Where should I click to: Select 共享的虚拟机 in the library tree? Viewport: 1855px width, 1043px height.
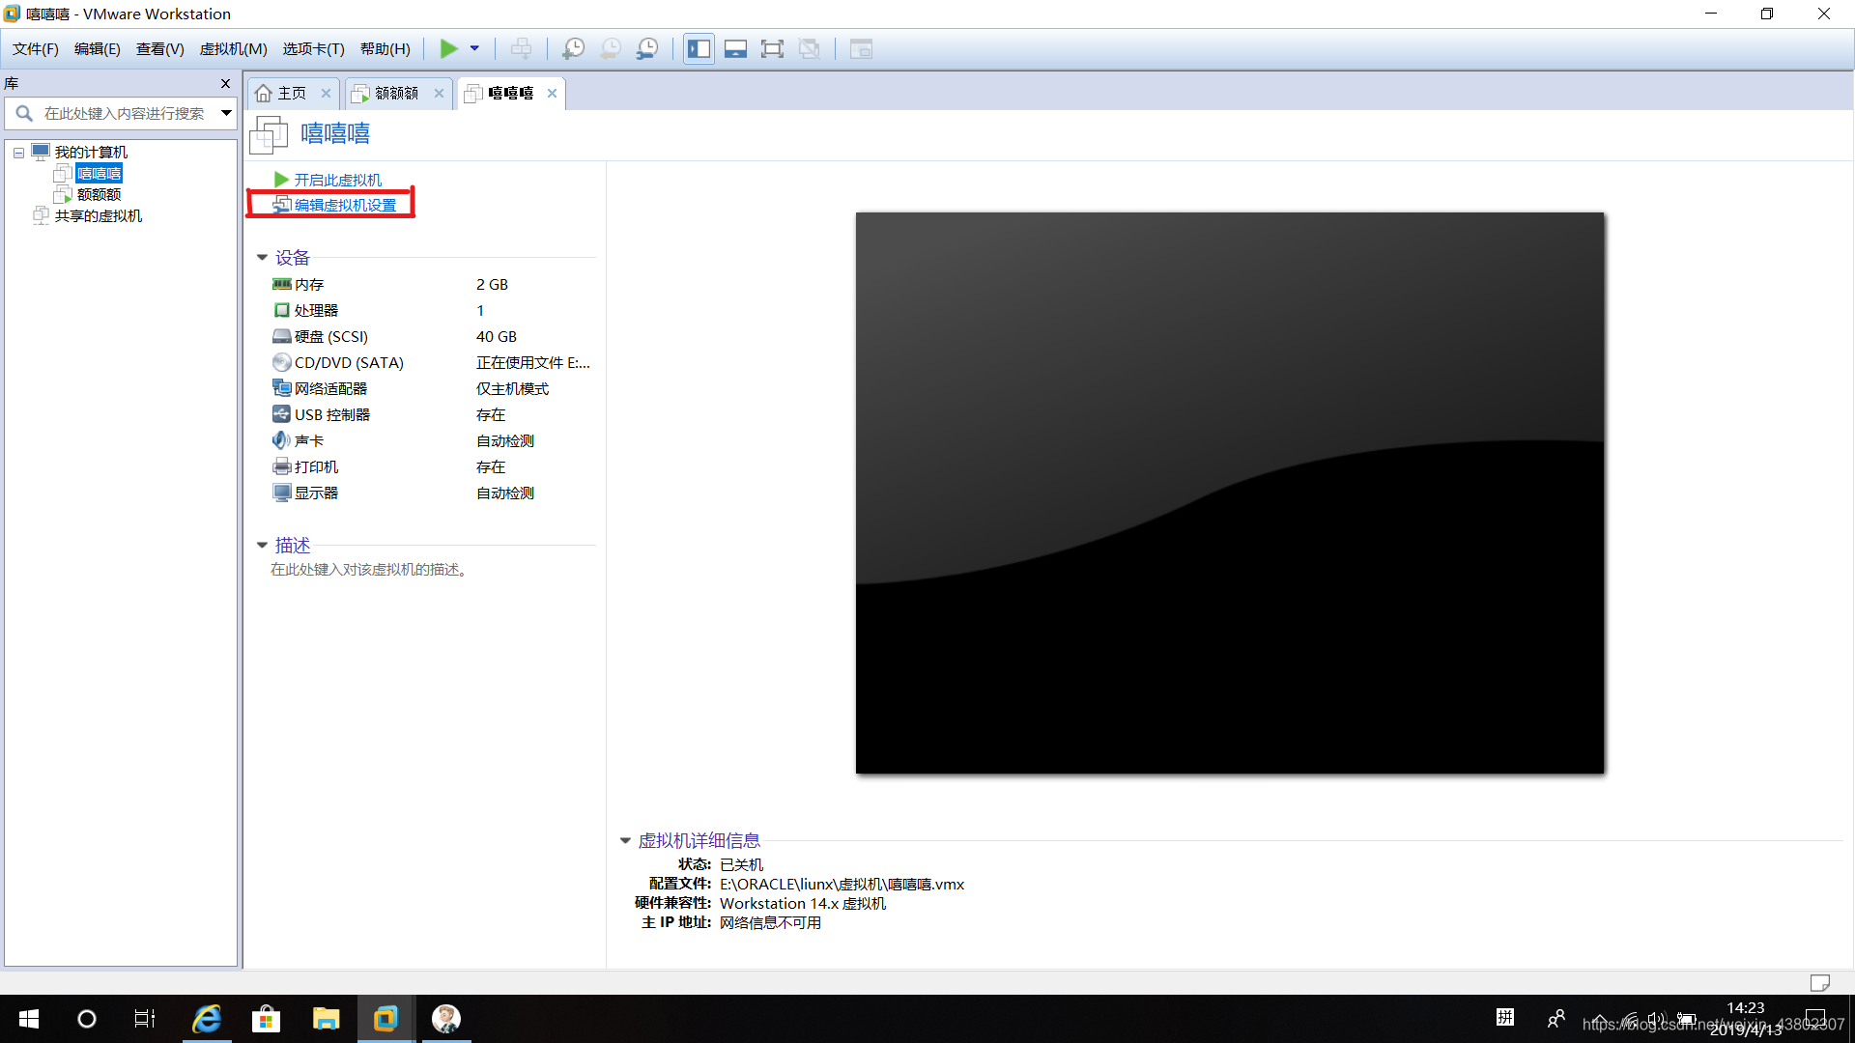(99, 216)
